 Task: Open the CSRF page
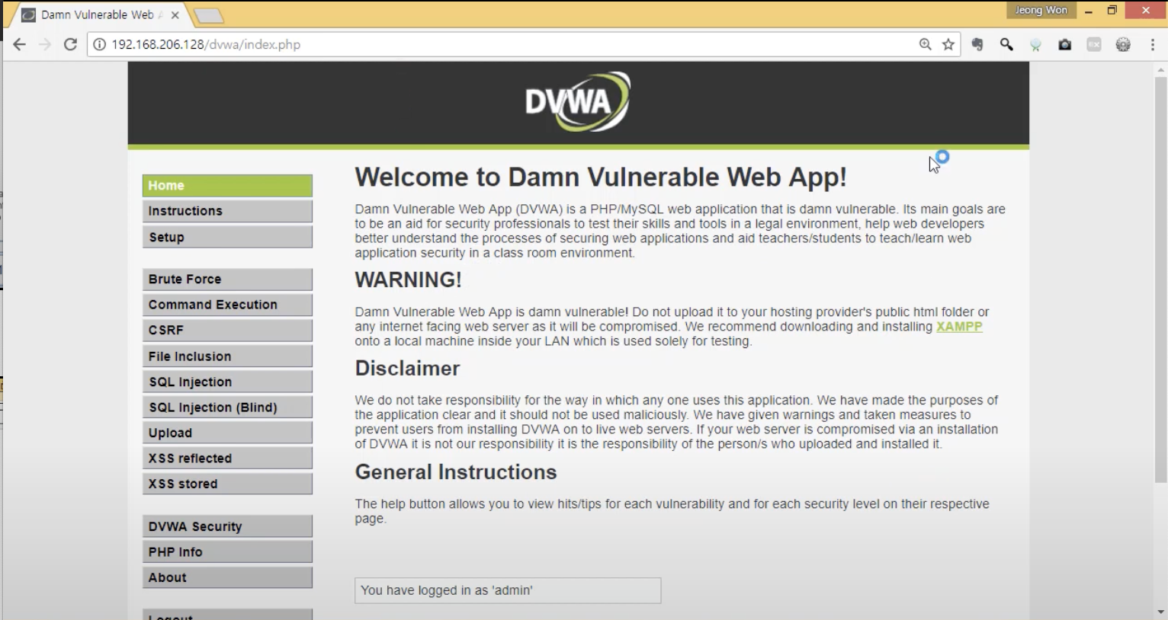coord(227,330)
